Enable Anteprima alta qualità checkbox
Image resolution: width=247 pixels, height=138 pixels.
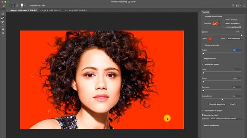[224, 27]
